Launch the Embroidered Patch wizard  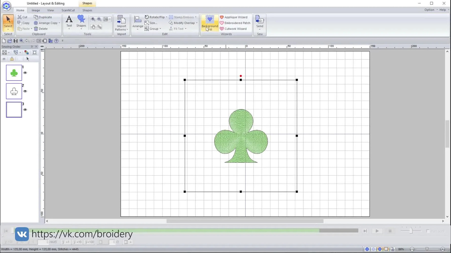[235, 23]
